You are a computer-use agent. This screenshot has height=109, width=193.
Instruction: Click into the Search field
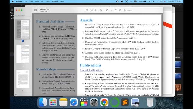click(x=142, y=10)
